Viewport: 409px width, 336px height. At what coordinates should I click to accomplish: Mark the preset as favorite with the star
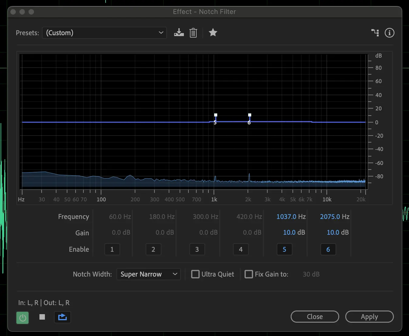point(213,32)
